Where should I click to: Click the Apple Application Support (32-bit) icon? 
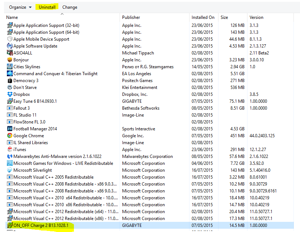point(10,25)
